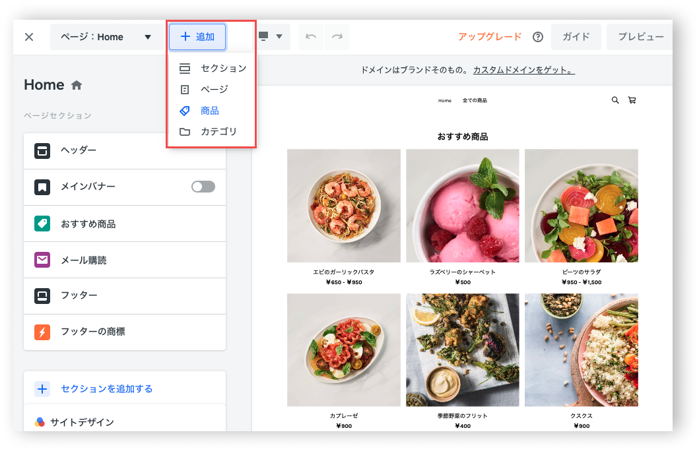Click the ヘッダー header section icon
This screenshot has height=451, width=699.
pyautogui.click(x=42, y=151)
